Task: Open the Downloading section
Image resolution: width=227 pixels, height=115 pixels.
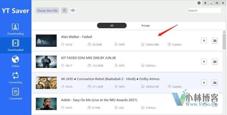Action: 15,29
